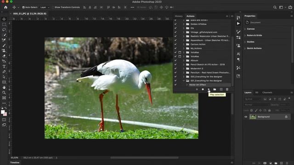Viewport: 294px width, 165px height.
Task: Add a layer mask in Layers panel
Action: [265, 163]
